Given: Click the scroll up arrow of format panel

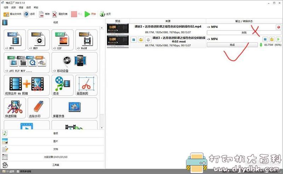Looking at the screenshot, I should 102,28.
